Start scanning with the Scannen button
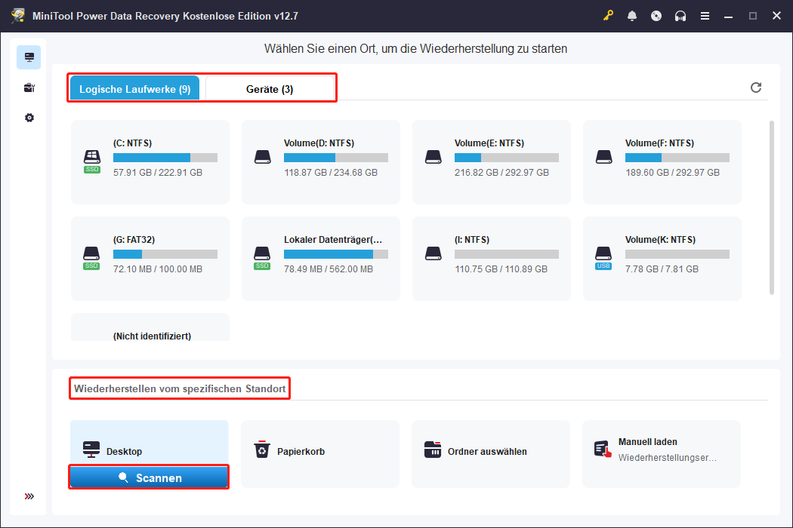793x528 pixels. click(149, 477)
